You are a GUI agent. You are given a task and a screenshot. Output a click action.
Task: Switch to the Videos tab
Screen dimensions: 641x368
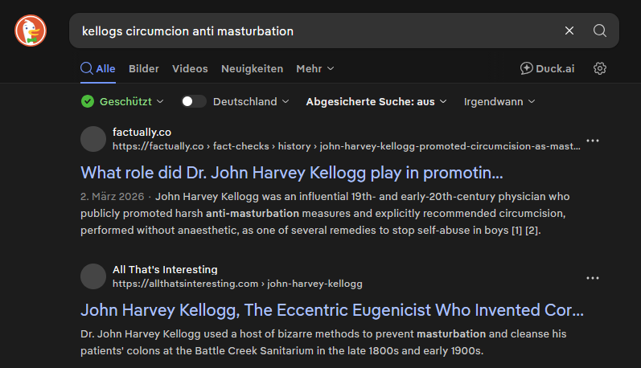tap(190, 68)
